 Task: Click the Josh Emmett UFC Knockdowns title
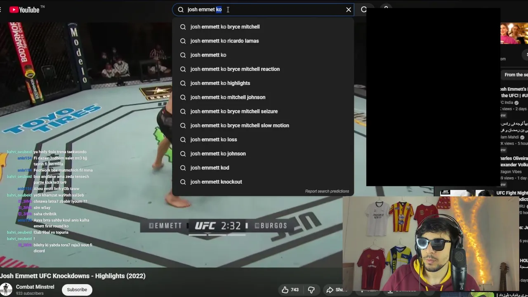pyautogui.click(x=73, y=276)
